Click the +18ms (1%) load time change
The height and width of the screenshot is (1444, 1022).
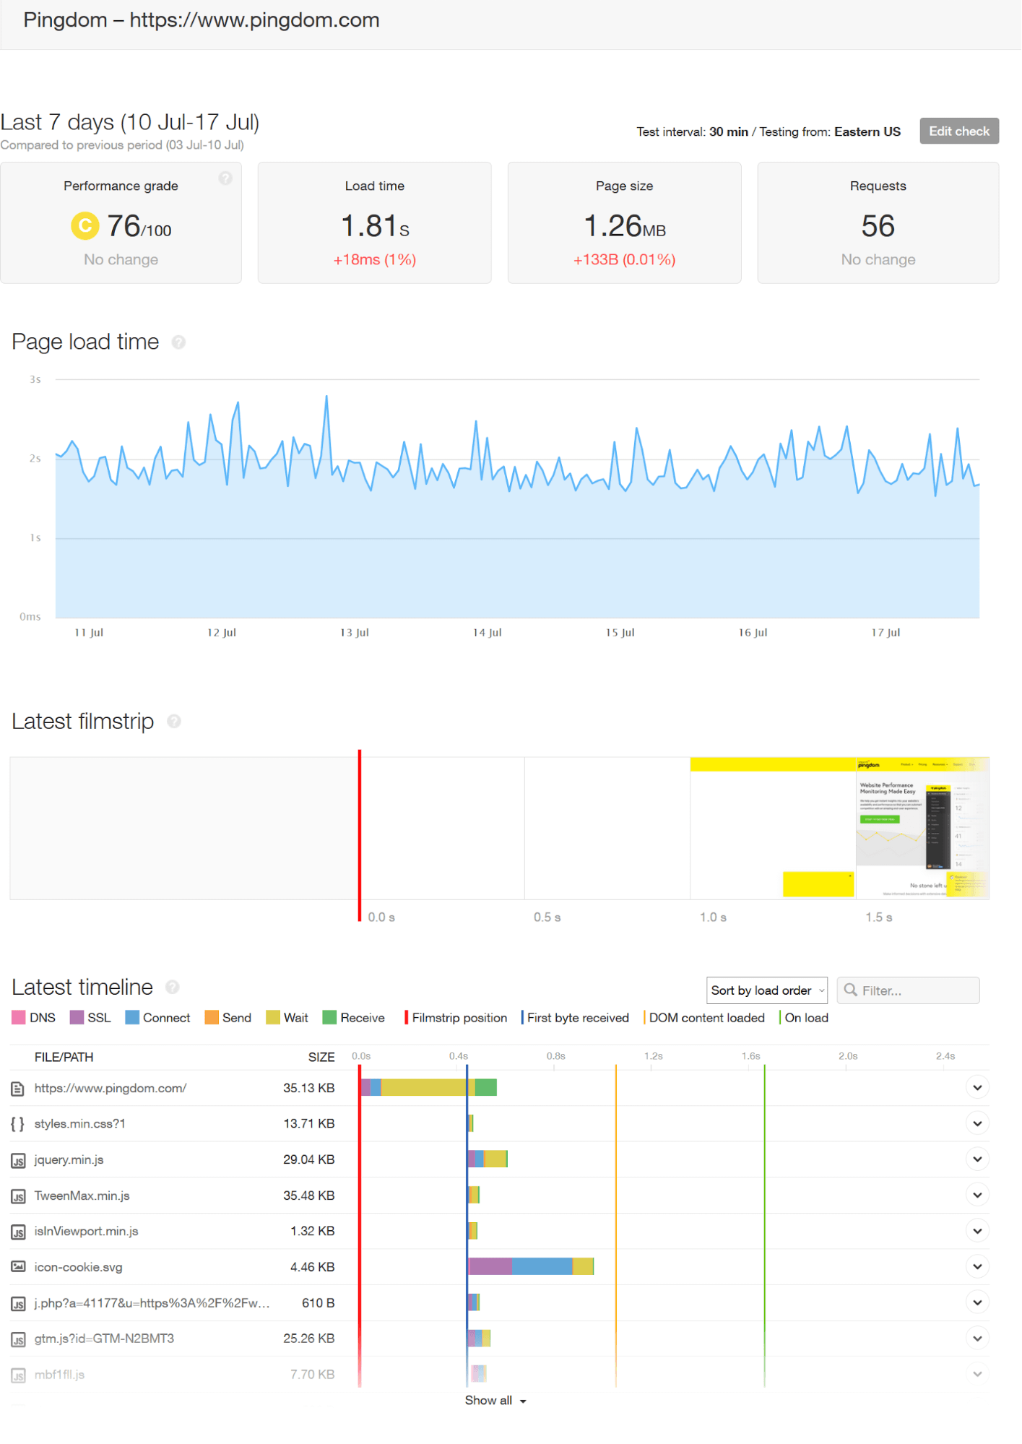(375, 260)
